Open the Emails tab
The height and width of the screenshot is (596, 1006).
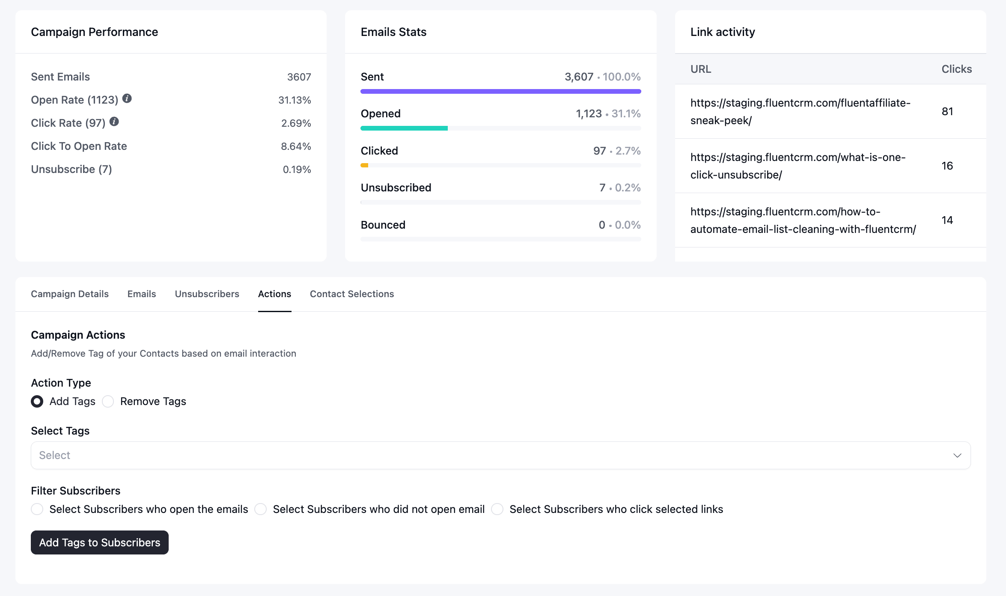tap(142, 294)
